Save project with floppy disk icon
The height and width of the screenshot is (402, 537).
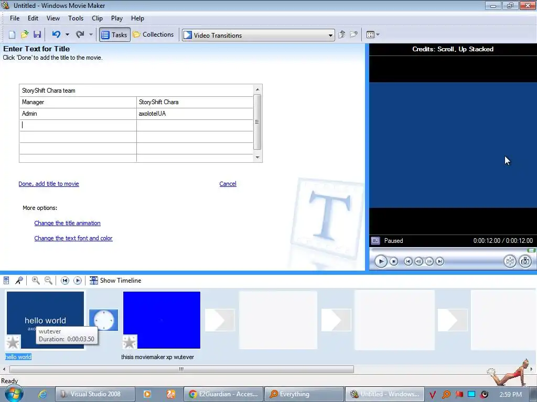tap(37, 35)
